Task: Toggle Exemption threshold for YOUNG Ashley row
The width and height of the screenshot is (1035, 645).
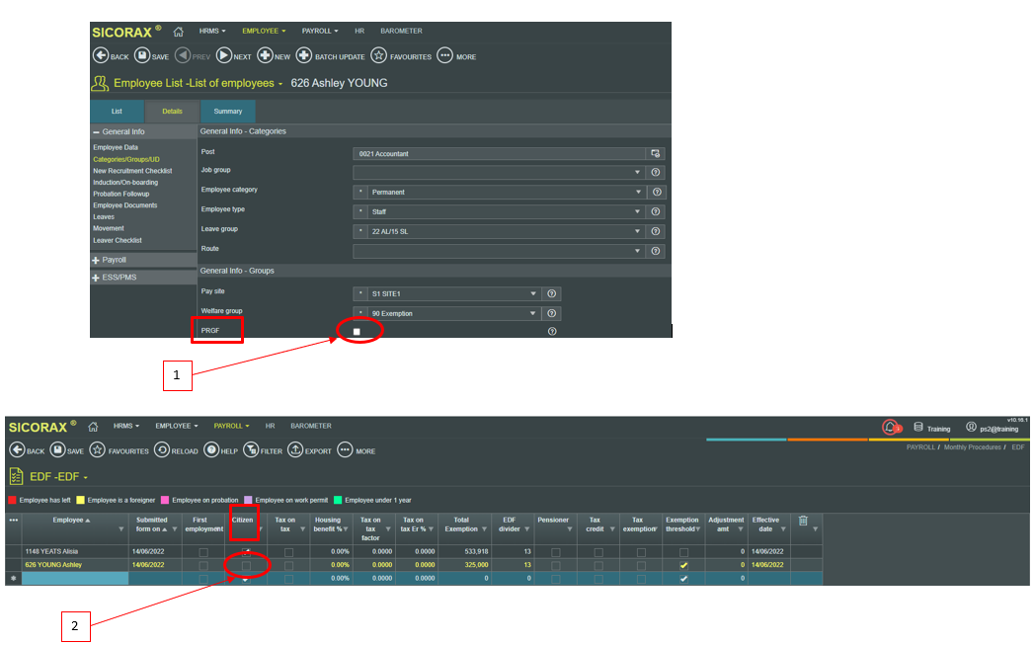Action: [x=683, y=565]
